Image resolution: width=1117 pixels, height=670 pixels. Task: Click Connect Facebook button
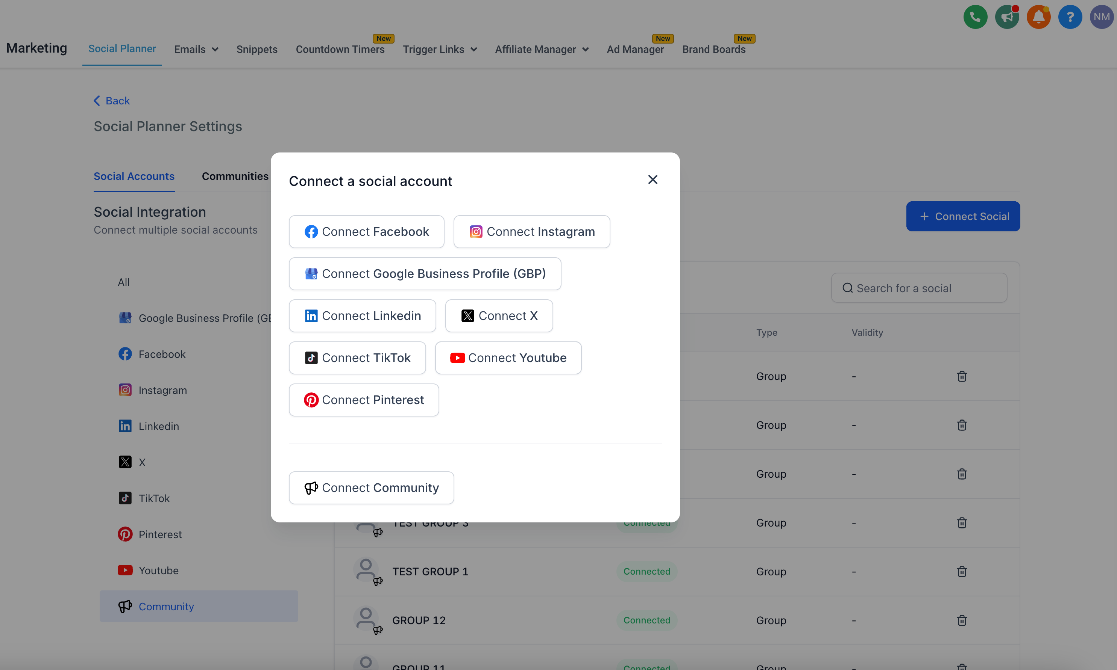click(x=366, y=232)
